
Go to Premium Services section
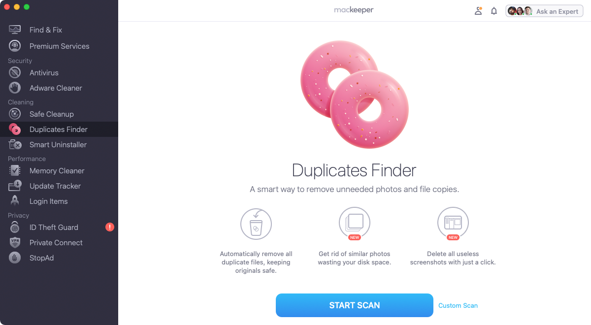pyautogui.click(x=59, y=46)
